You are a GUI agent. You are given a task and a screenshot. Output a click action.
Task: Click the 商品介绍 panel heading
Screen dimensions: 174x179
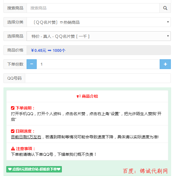(90, 97)
